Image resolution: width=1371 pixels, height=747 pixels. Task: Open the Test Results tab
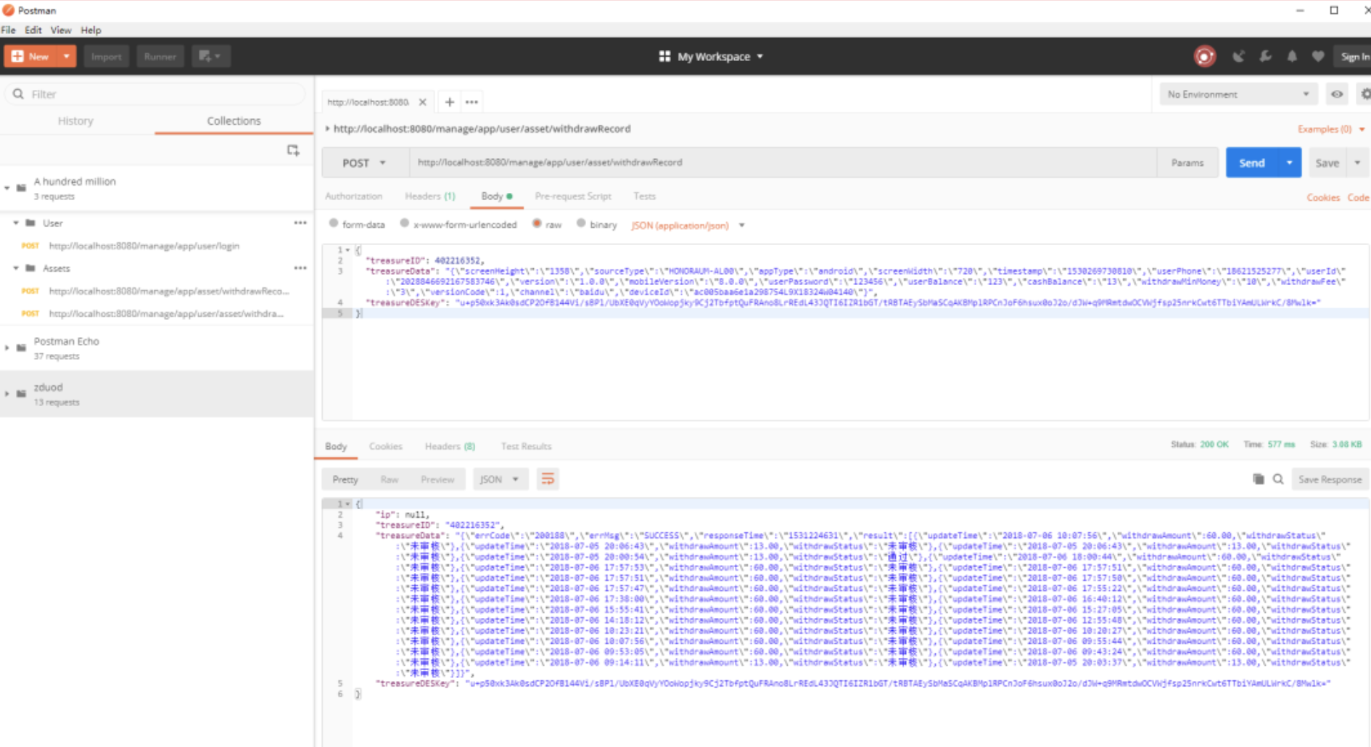526,446
